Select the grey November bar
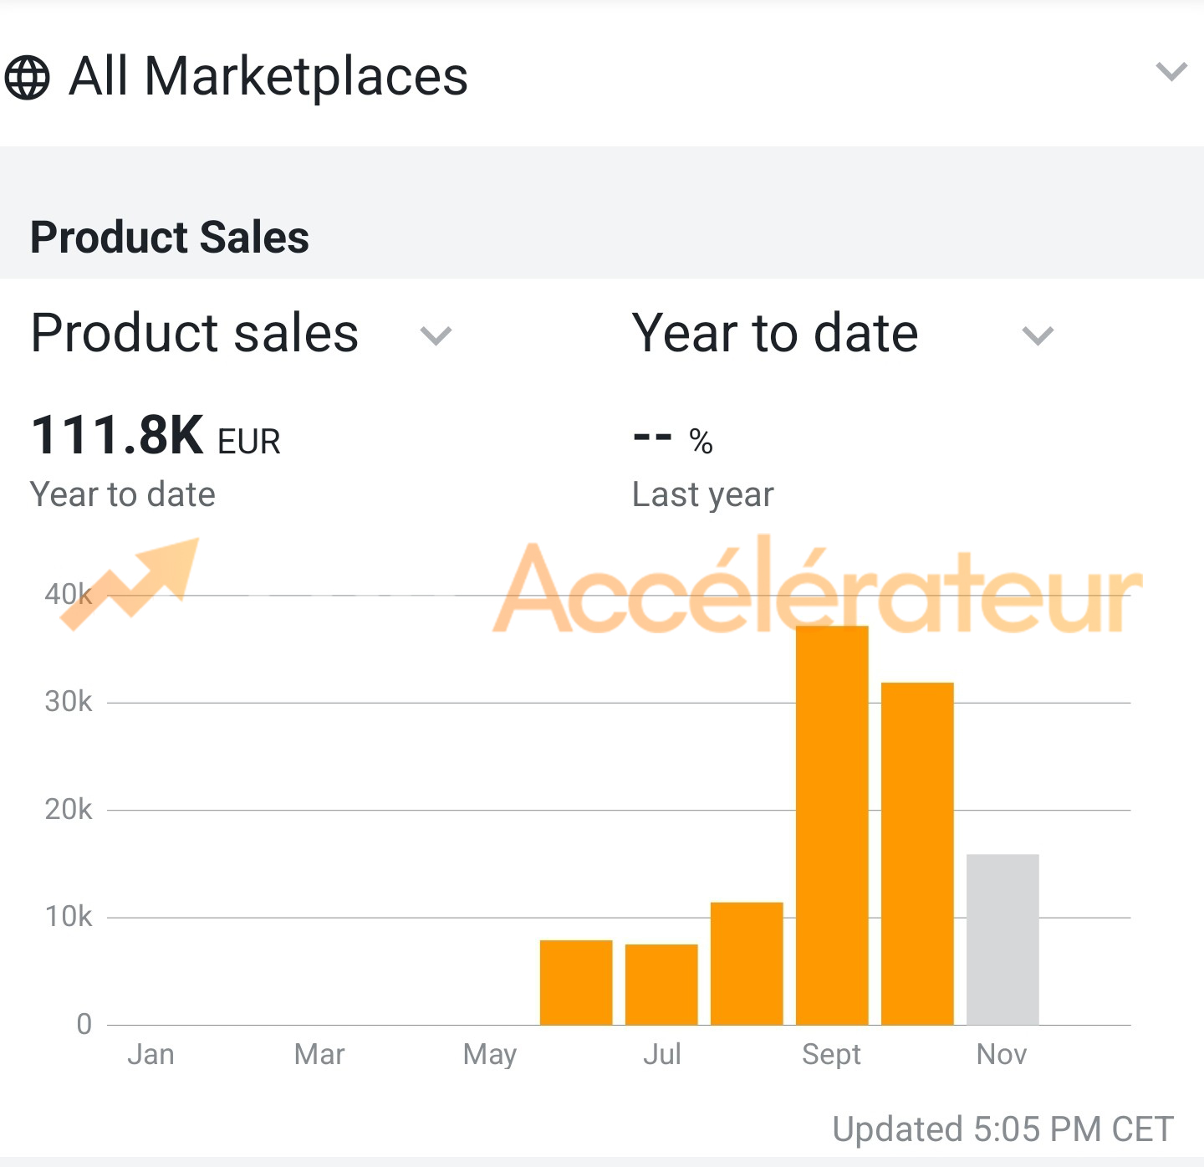 [1002, 939]
